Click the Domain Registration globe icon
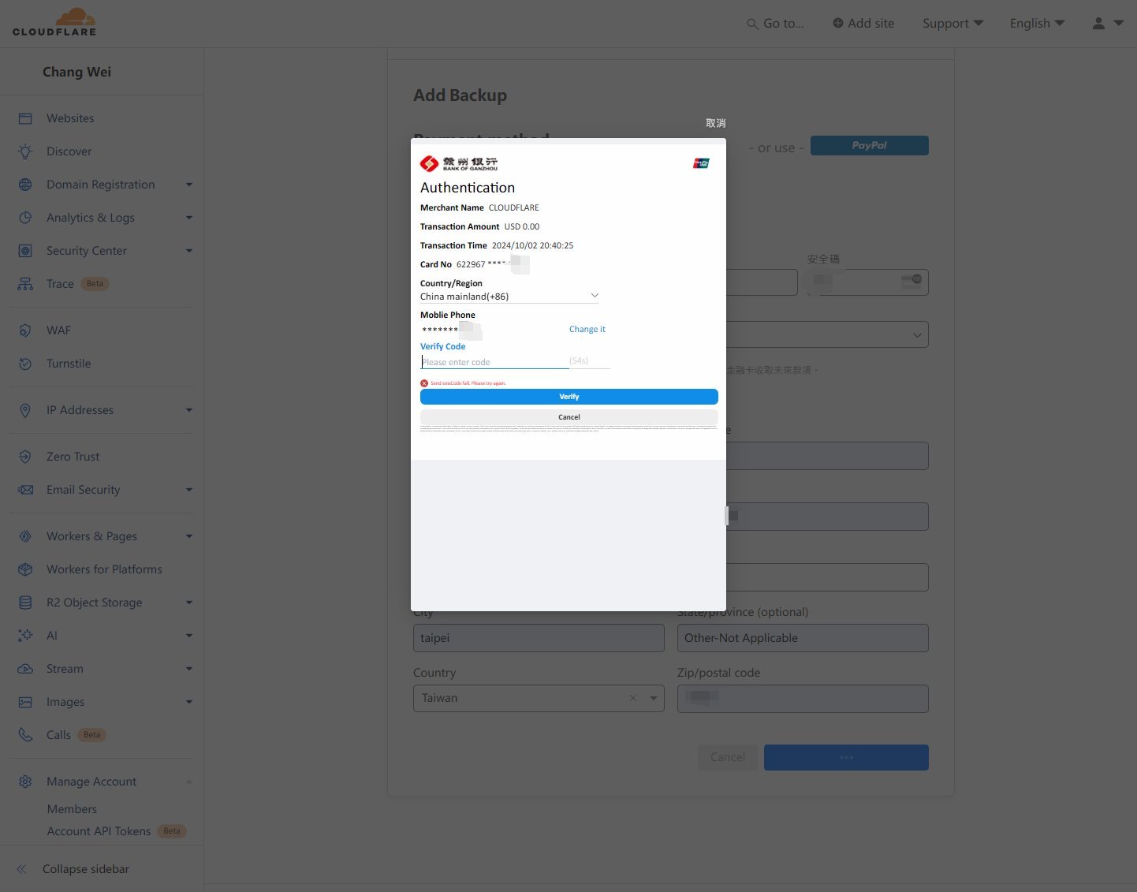 tap(25, 185)
